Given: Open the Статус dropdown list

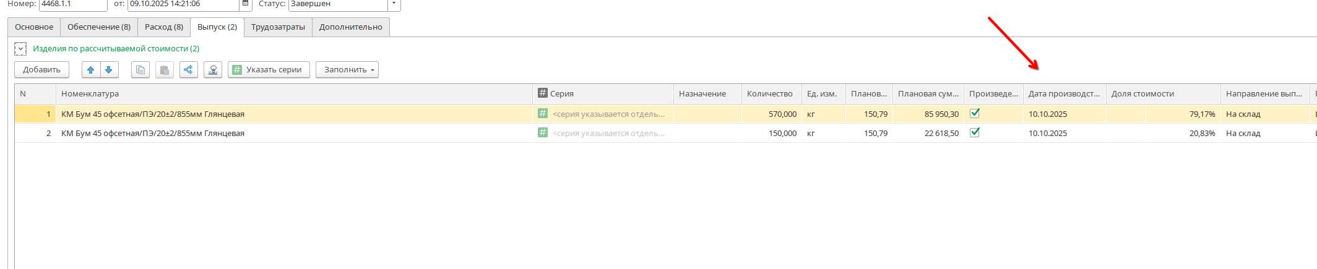Looking at the screenshot, I should pyautogui.click(x=394, y=4).
